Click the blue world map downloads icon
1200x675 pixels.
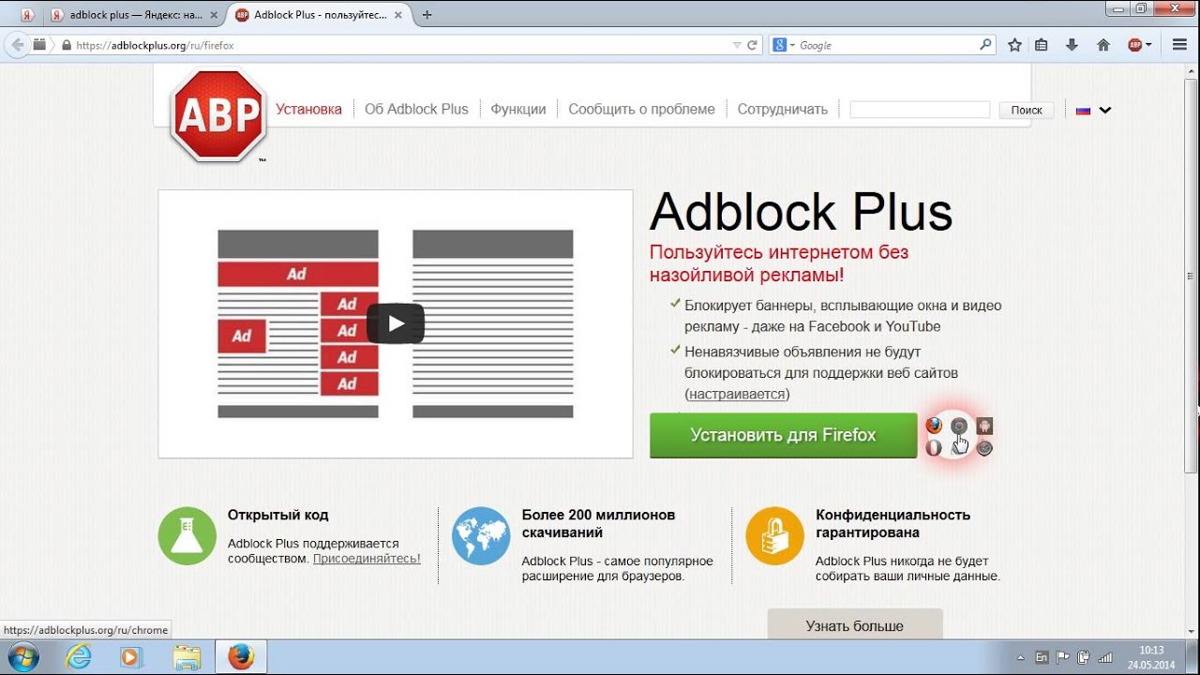point(481,536)
